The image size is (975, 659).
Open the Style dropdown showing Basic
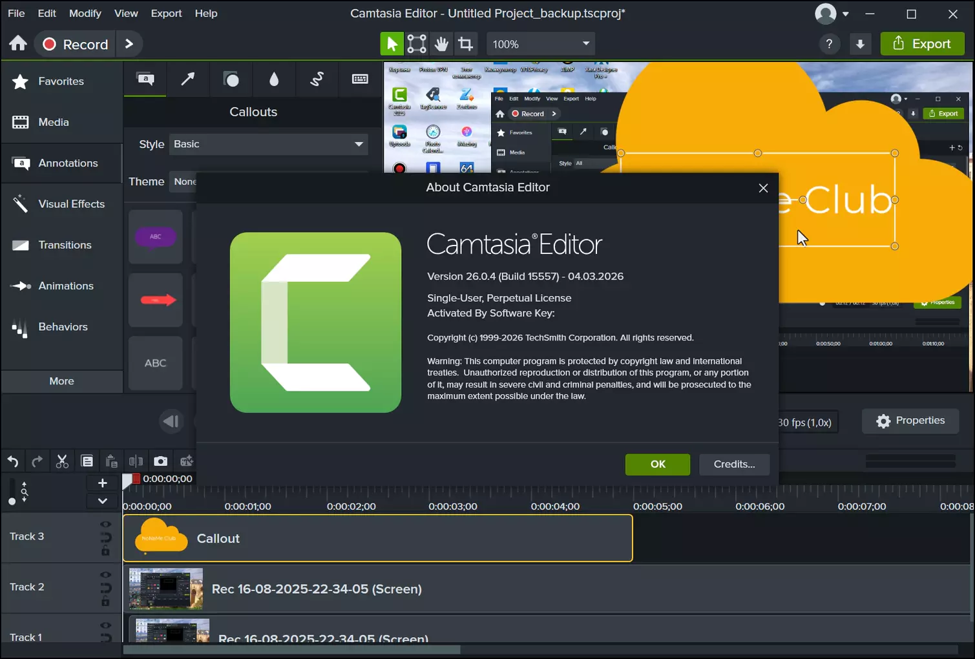pyautogui.click(x=268, y=144)
